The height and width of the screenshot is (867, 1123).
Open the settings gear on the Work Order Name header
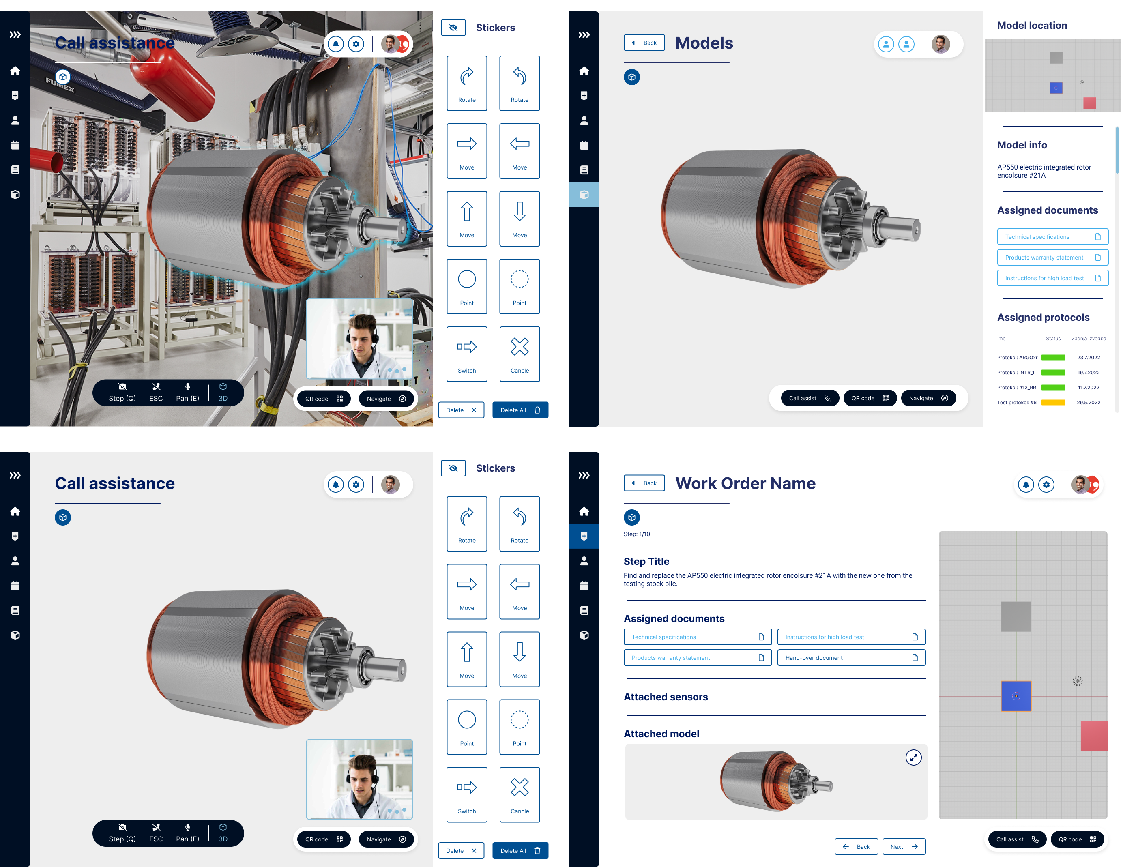1046,485
